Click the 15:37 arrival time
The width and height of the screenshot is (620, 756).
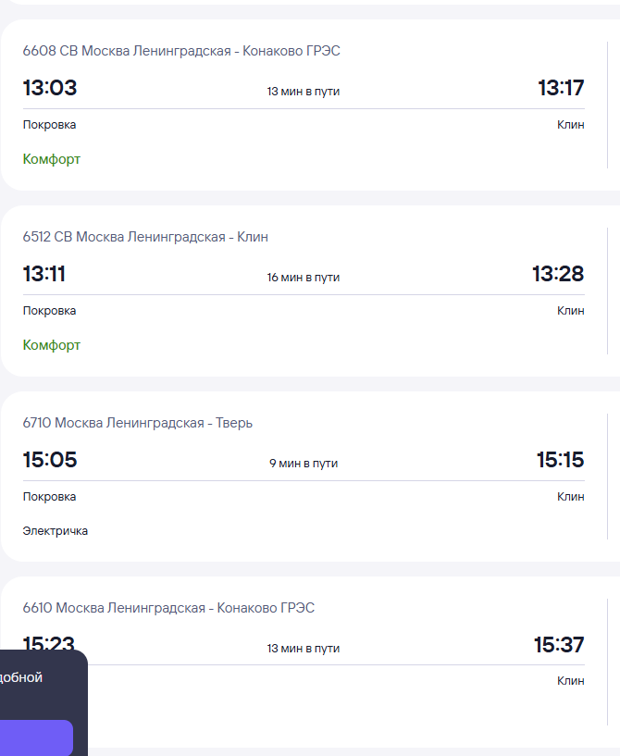pyautogui.click(x=559, y=645)
